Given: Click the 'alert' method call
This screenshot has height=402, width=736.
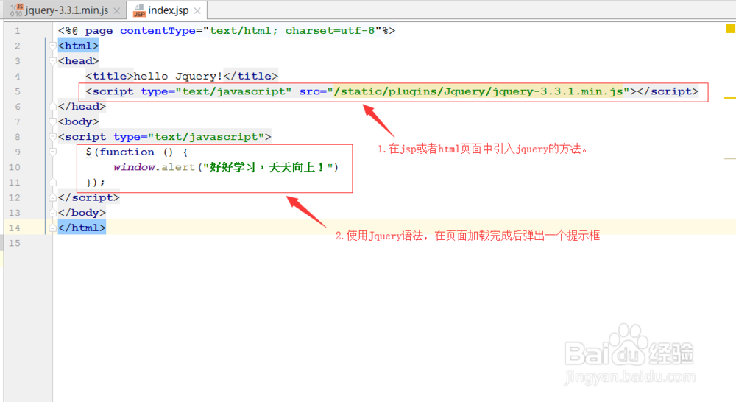Looking at the screenshot, I should [x=178, y=167].
